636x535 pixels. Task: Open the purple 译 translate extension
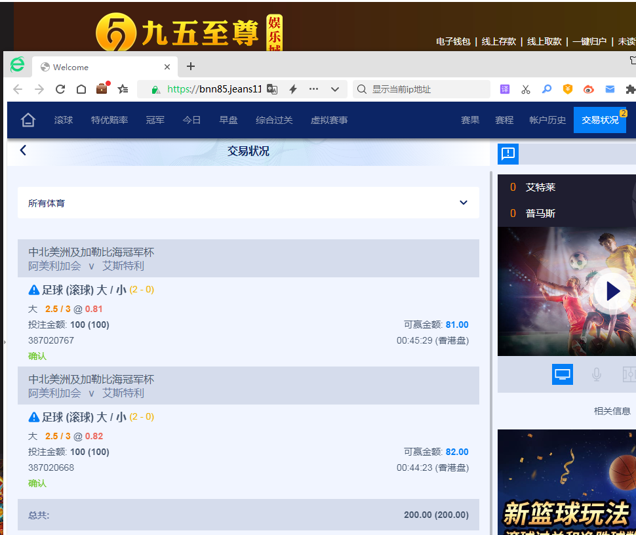click(x=505, y=89)
